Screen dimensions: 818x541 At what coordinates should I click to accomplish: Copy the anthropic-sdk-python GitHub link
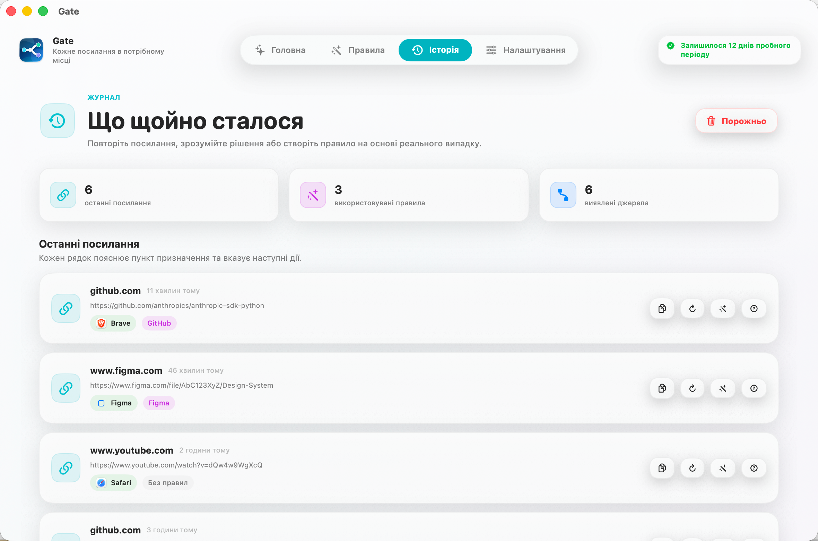[662, 309]
